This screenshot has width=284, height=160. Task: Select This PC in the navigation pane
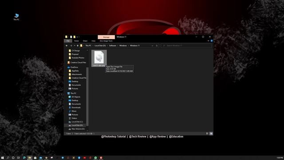click(73, 93)
